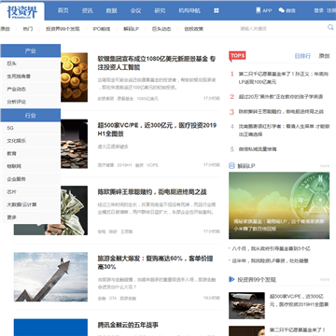Image resolution: width=336 pixels, height=336 pixels.
Task: Switch to the 原创 ranking tab
Action: coord(324,56)
